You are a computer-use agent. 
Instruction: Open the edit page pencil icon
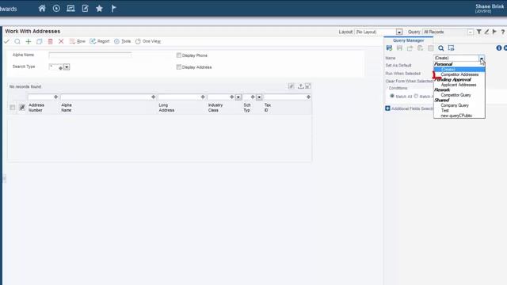(85, 9)
